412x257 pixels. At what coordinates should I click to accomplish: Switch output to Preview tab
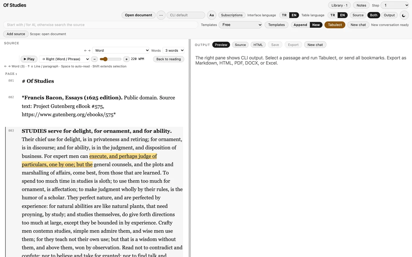point(221,45)
